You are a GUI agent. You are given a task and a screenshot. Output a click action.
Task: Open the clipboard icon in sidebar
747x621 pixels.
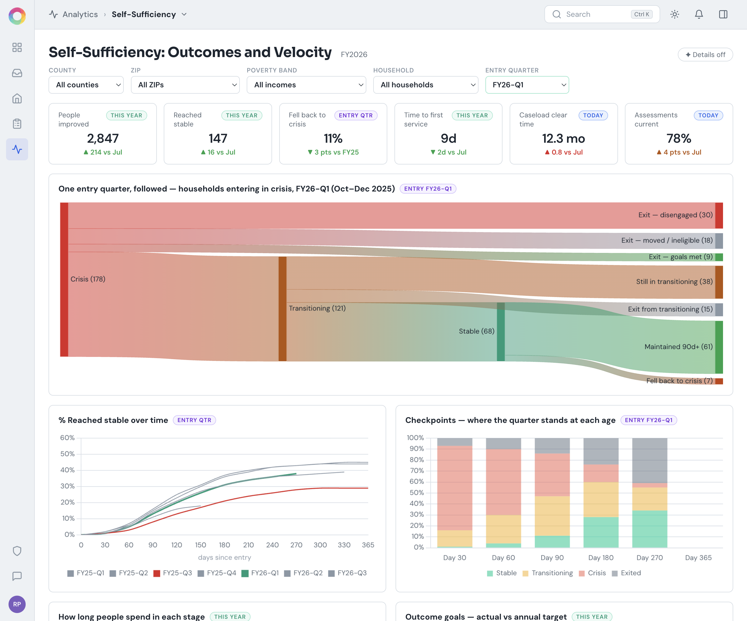(17, 124)
